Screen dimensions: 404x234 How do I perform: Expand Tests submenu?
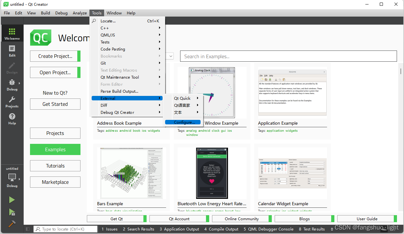tap(127, 42)
